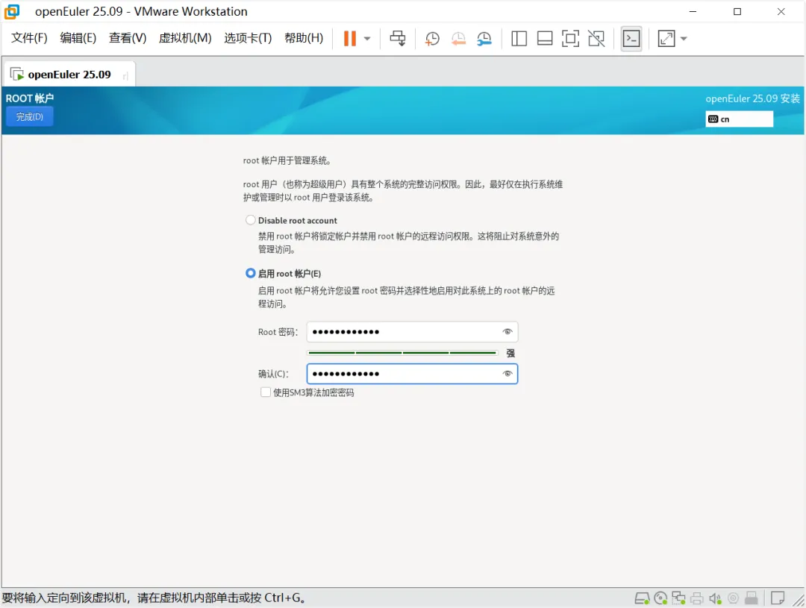Click the 启用 root 帐户(E) label text
This screenshot has height=608, width=806.
coord(290,274)
